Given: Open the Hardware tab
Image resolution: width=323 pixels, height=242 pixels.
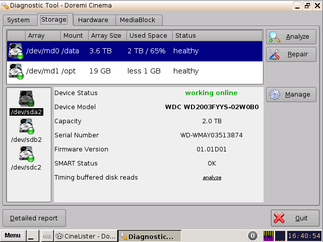Looking at the screenshot, I should pos(93,20).
